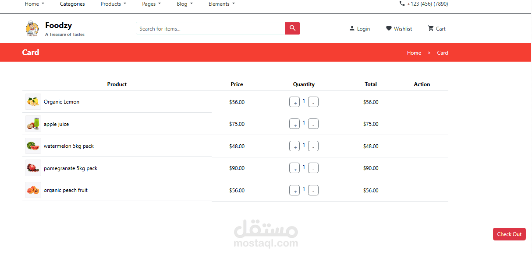
Task: Click the $48.00 total for watermelon
Action: 371,146
